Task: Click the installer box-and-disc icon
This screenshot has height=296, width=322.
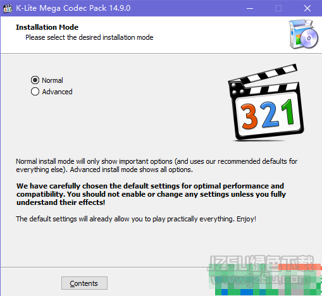Action: click(x=304, y=34)
